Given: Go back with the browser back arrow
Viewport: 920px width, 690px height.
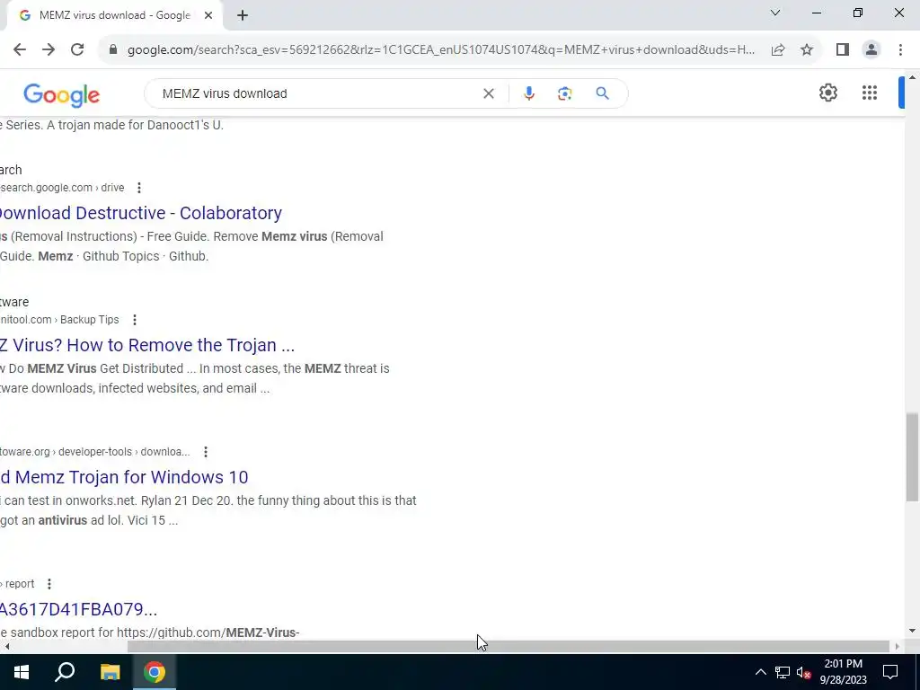Looking at the screenshot, I should (20, 50).
